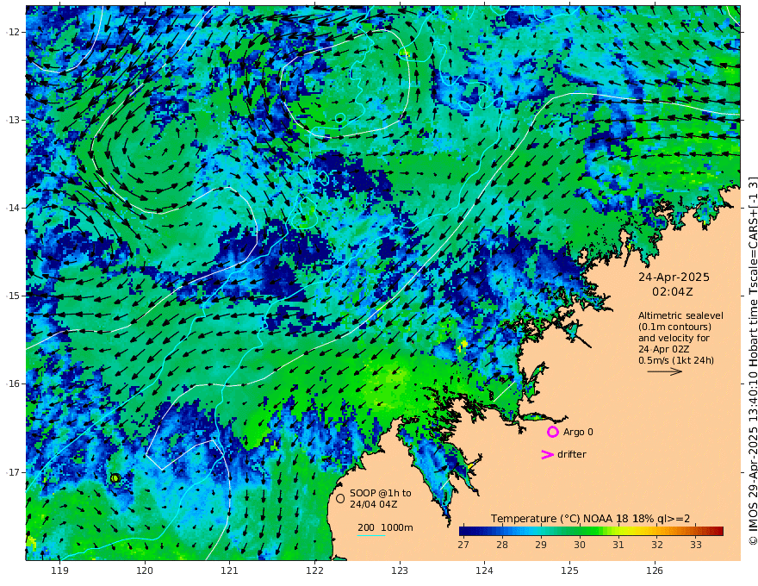Click the temperature color bar at 27
The width and height of the screenshot is (758, 586).
[463, 531]
